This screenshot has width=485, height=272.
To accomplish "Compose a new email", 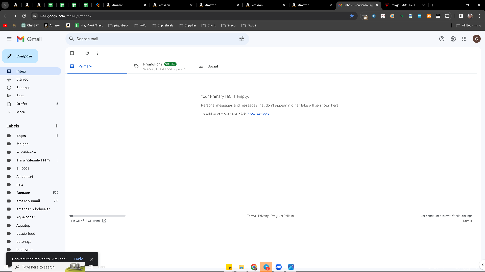I will pos(20,56).
